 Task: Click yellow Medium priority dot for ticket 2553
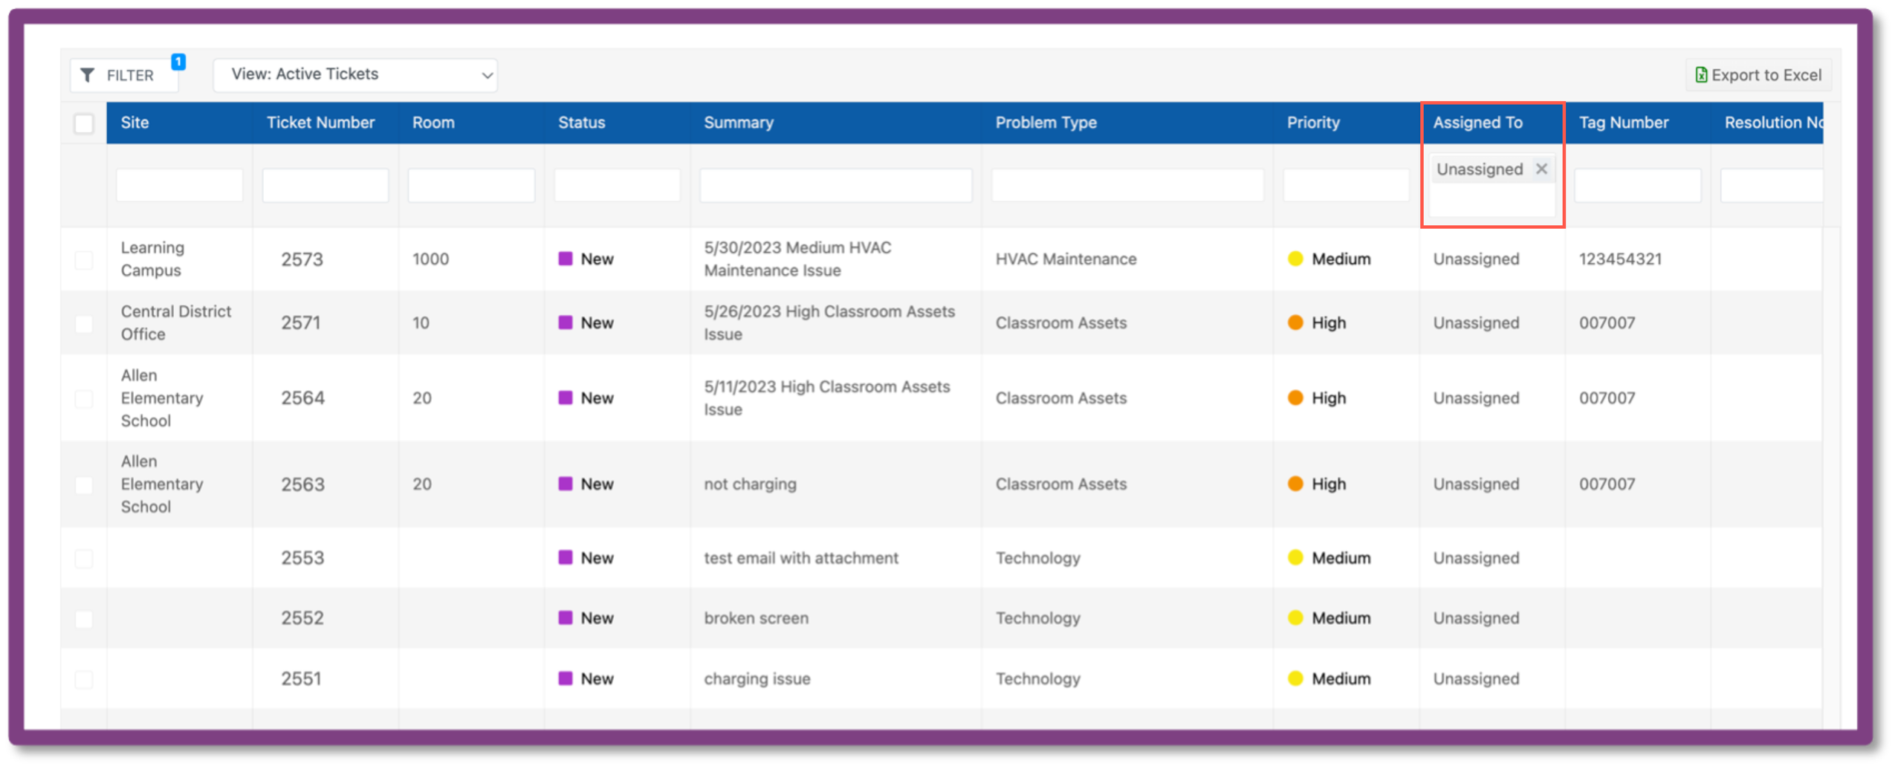(x=1295, y=557)
